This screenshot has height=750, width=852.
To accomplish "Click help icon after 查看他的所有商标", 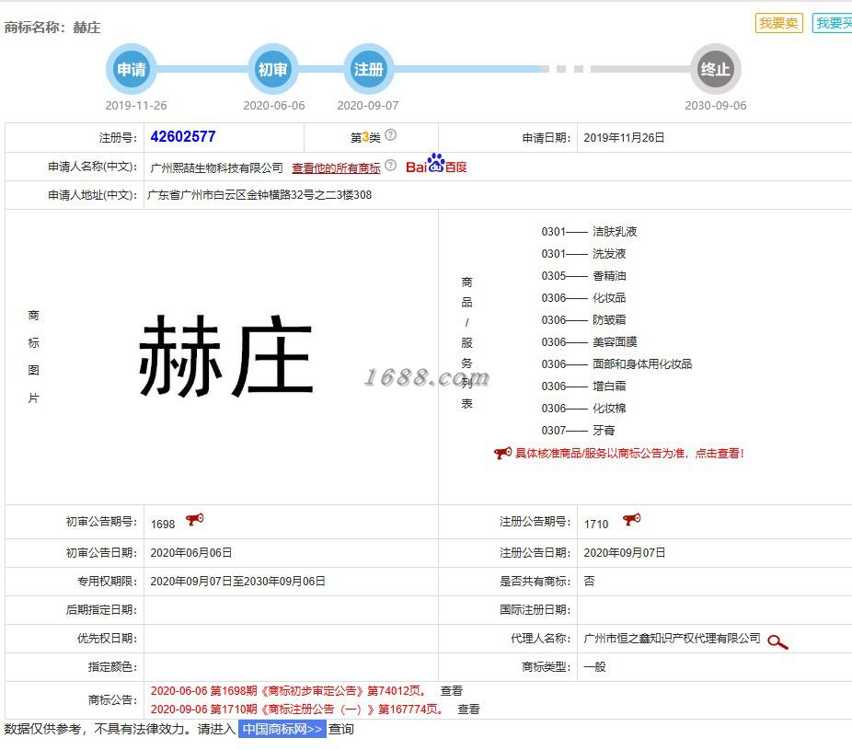I will point(390,166).
